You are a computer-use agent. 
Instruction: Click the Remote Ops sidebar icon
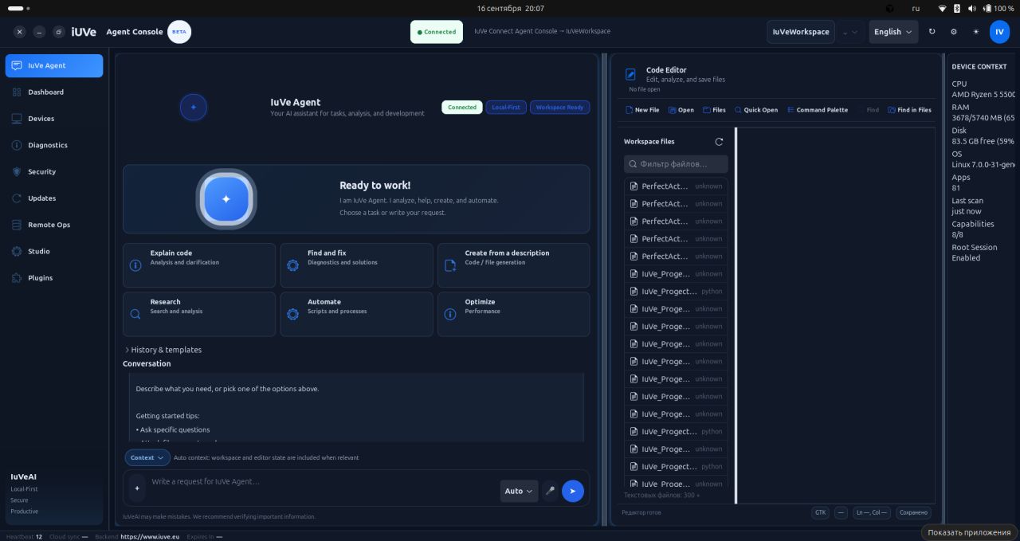pyautogui.click(x=18, y=225)
